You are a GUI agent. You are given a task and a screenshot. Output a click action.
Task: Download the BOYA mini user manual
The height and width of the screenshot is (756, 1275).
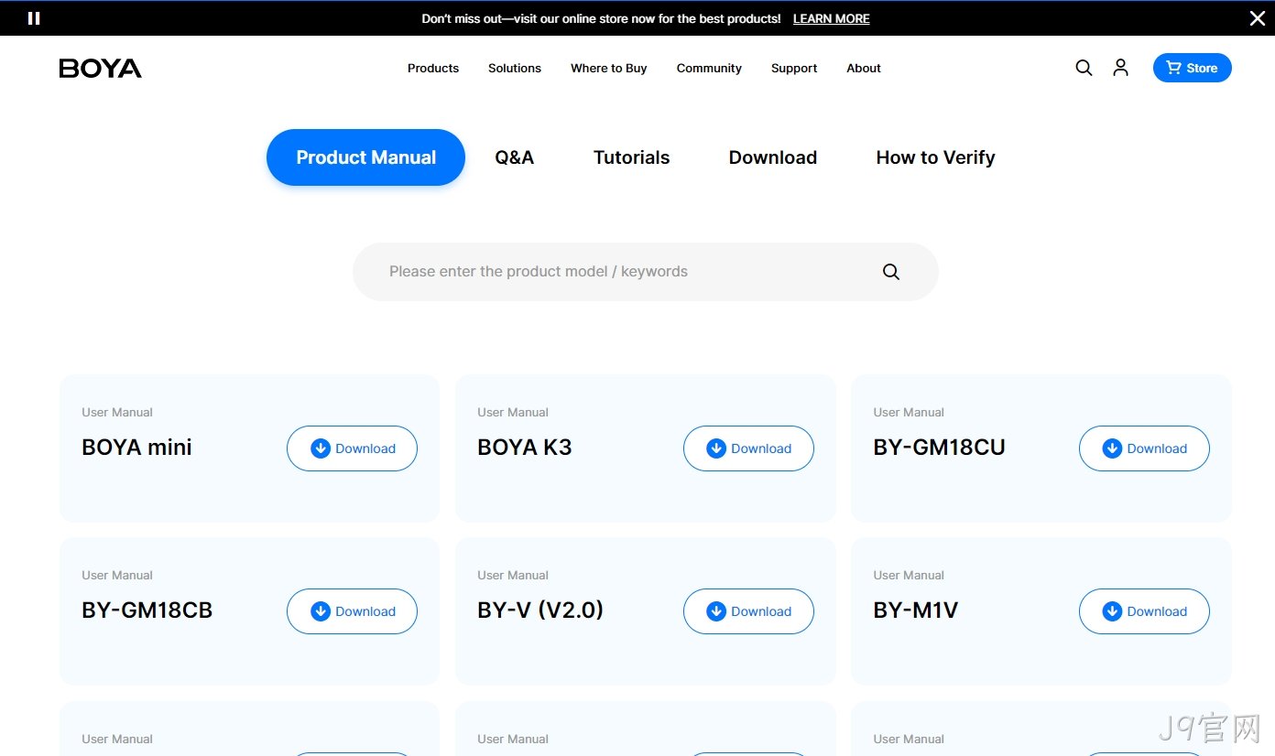[x=352, y=448]
